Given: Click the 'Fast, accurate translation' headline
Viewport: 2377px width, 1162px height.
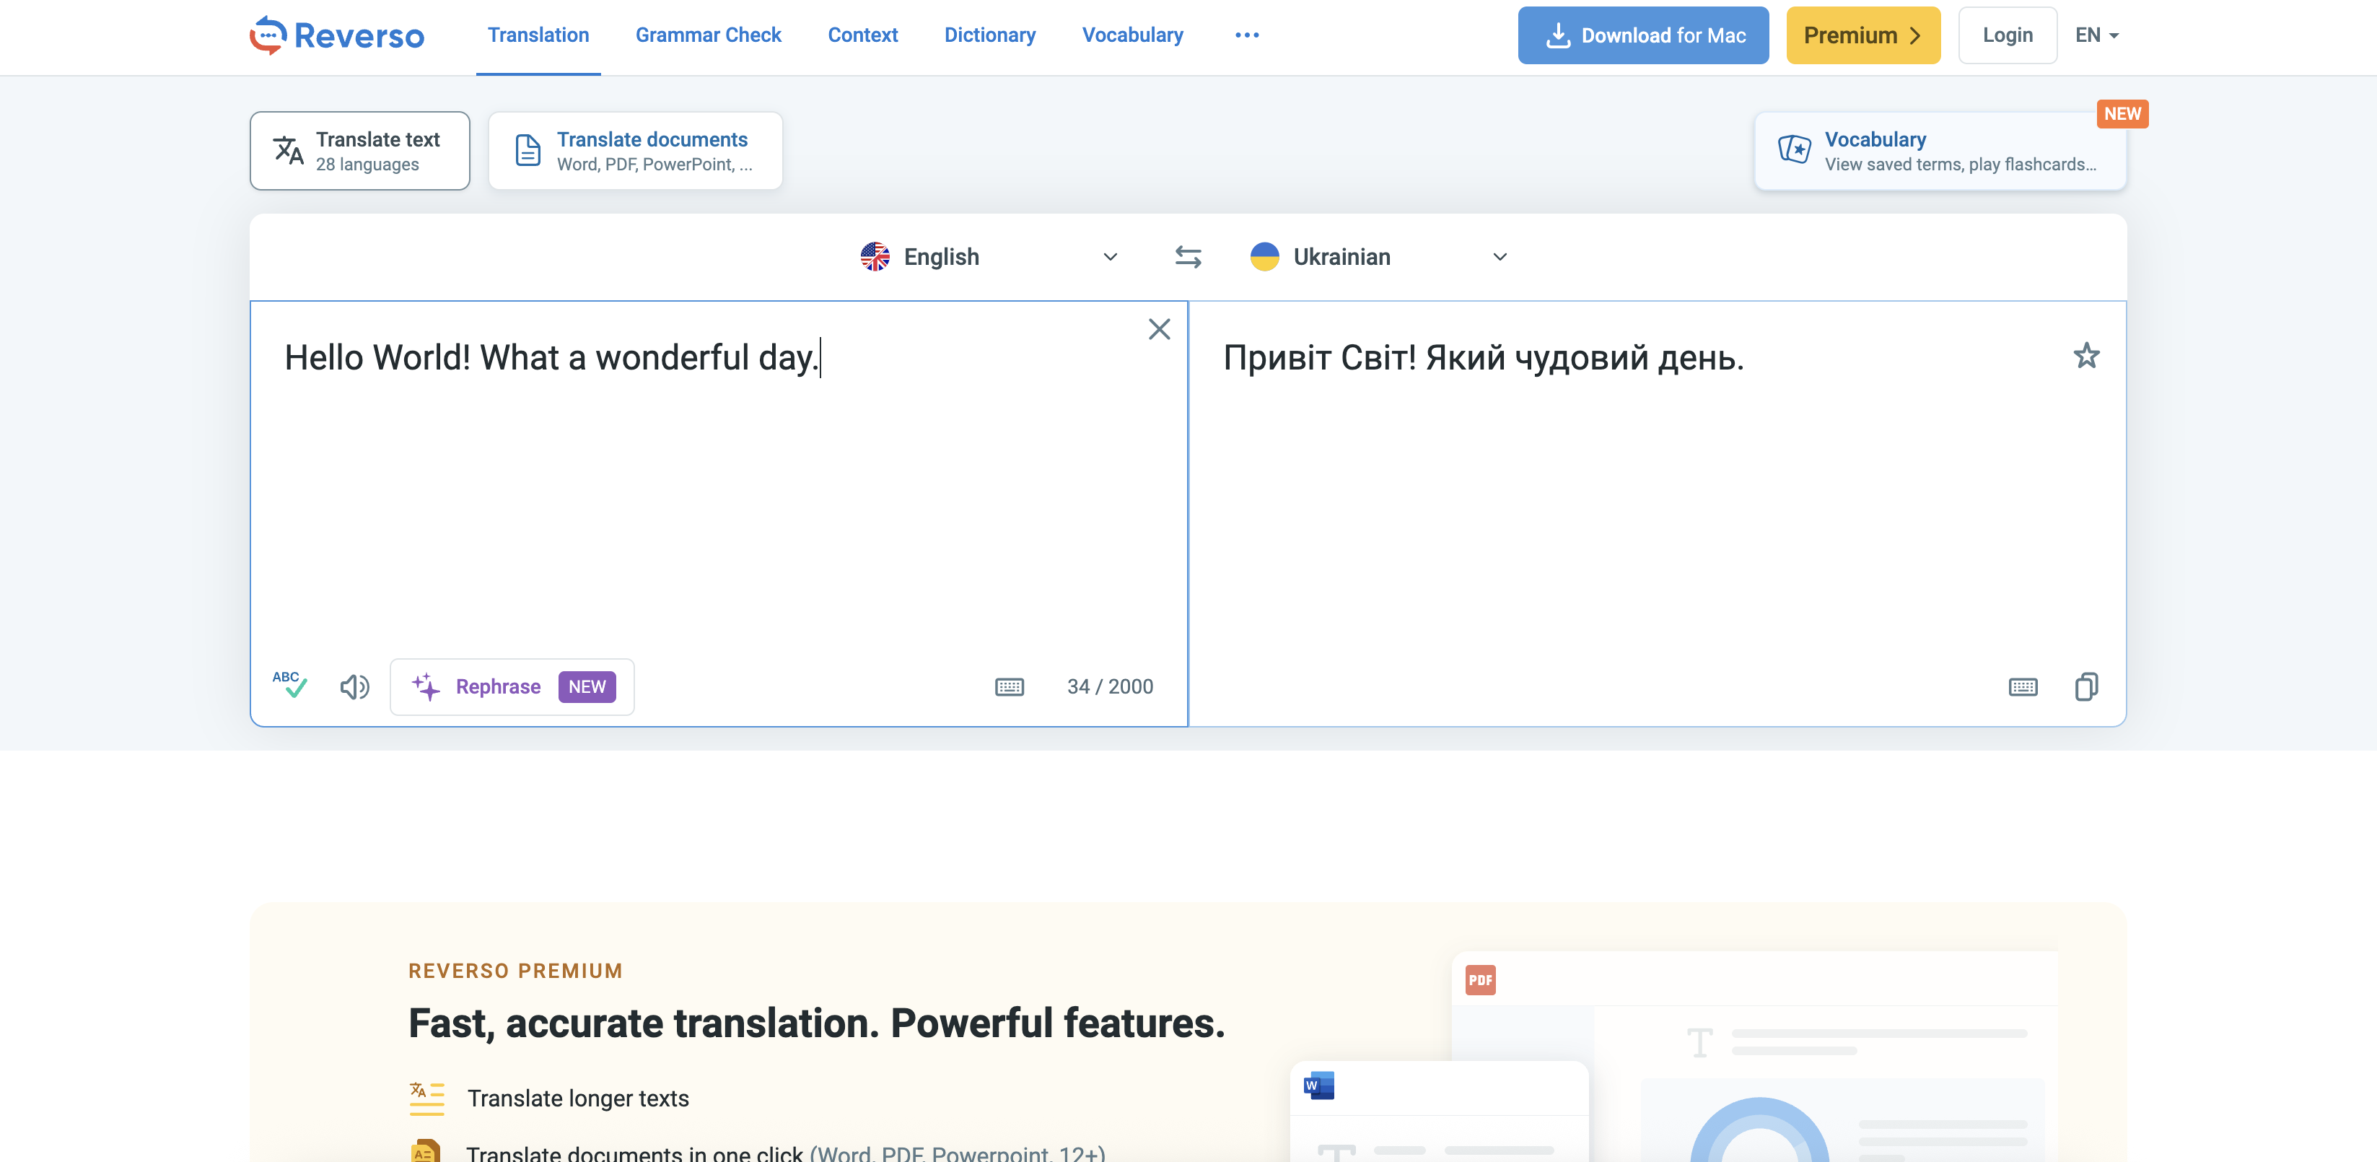Looking at the screenshot, I should coord(817,1023).
